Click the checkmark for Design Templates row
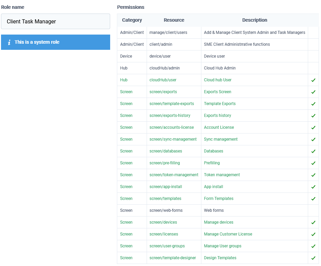This screenshot has width=321, height=266. pos(313,258)
